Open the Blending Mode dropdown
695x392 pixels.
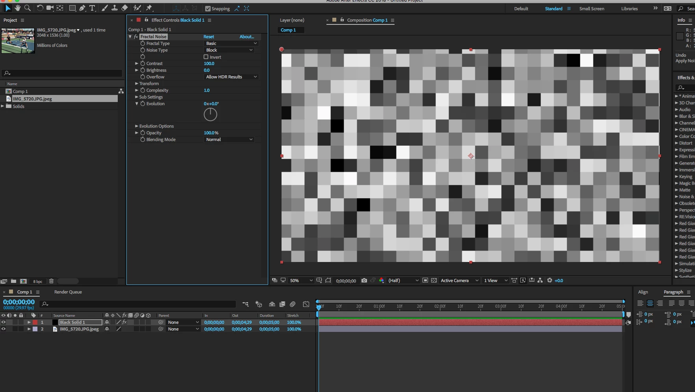click(229, 139)
